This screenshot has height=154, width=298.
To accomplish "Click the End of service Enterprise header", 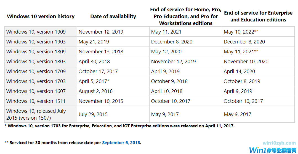I will click(258, 16).
